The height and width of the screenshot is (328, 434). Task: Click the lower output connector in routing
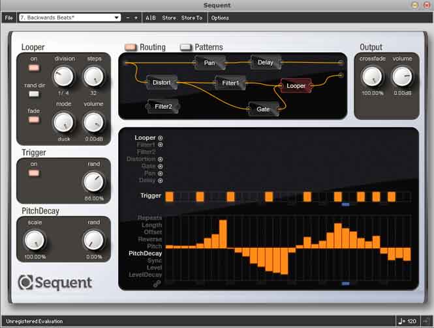[341, 75]
